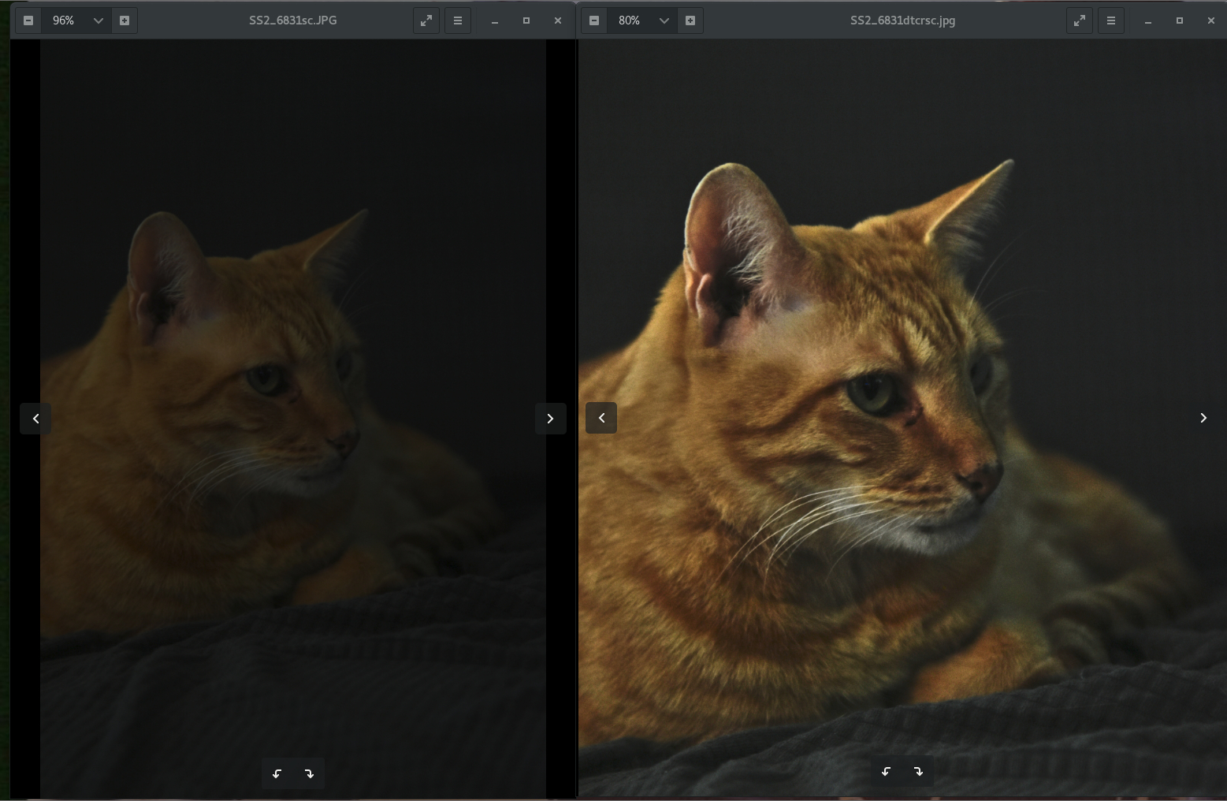Minimize the SS2_6831dtcrsc.jpg window

tap(1148, 20)
